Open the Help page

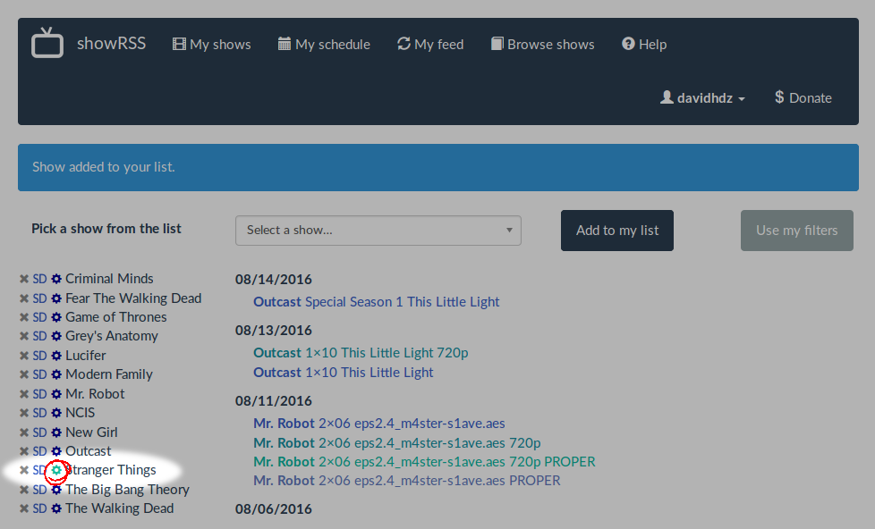click(644, 44)
